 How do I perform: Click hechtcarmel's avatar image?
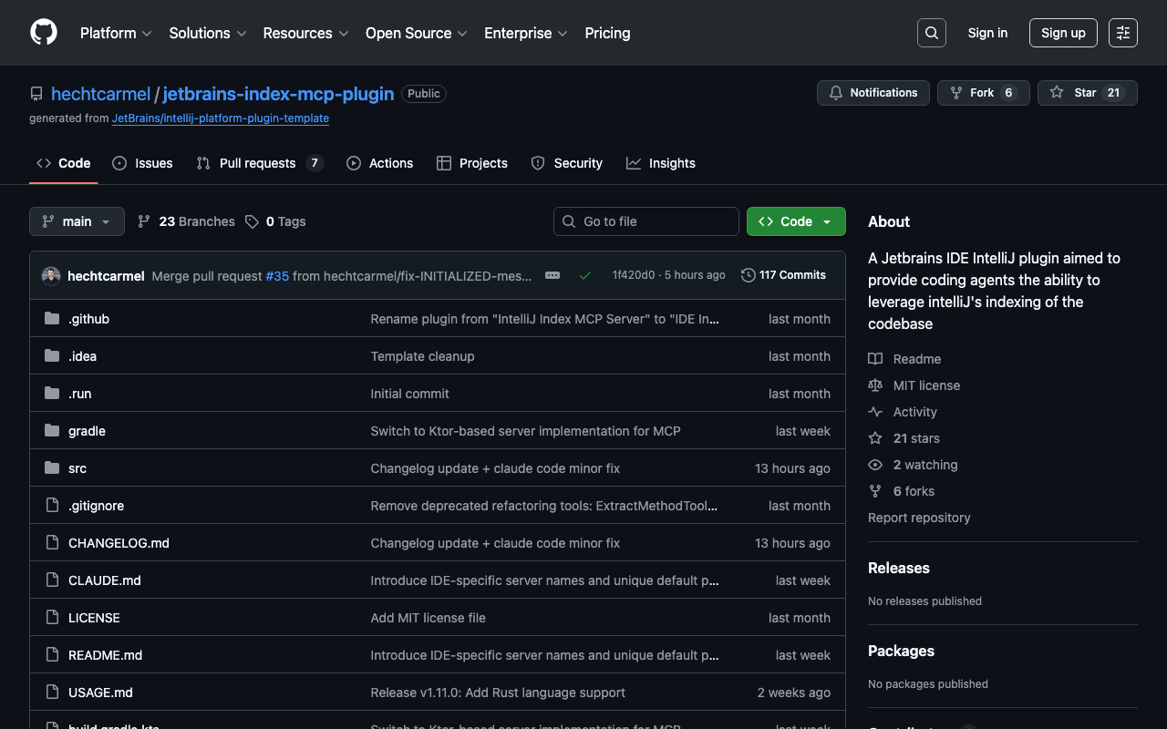[x=51, y=275]
